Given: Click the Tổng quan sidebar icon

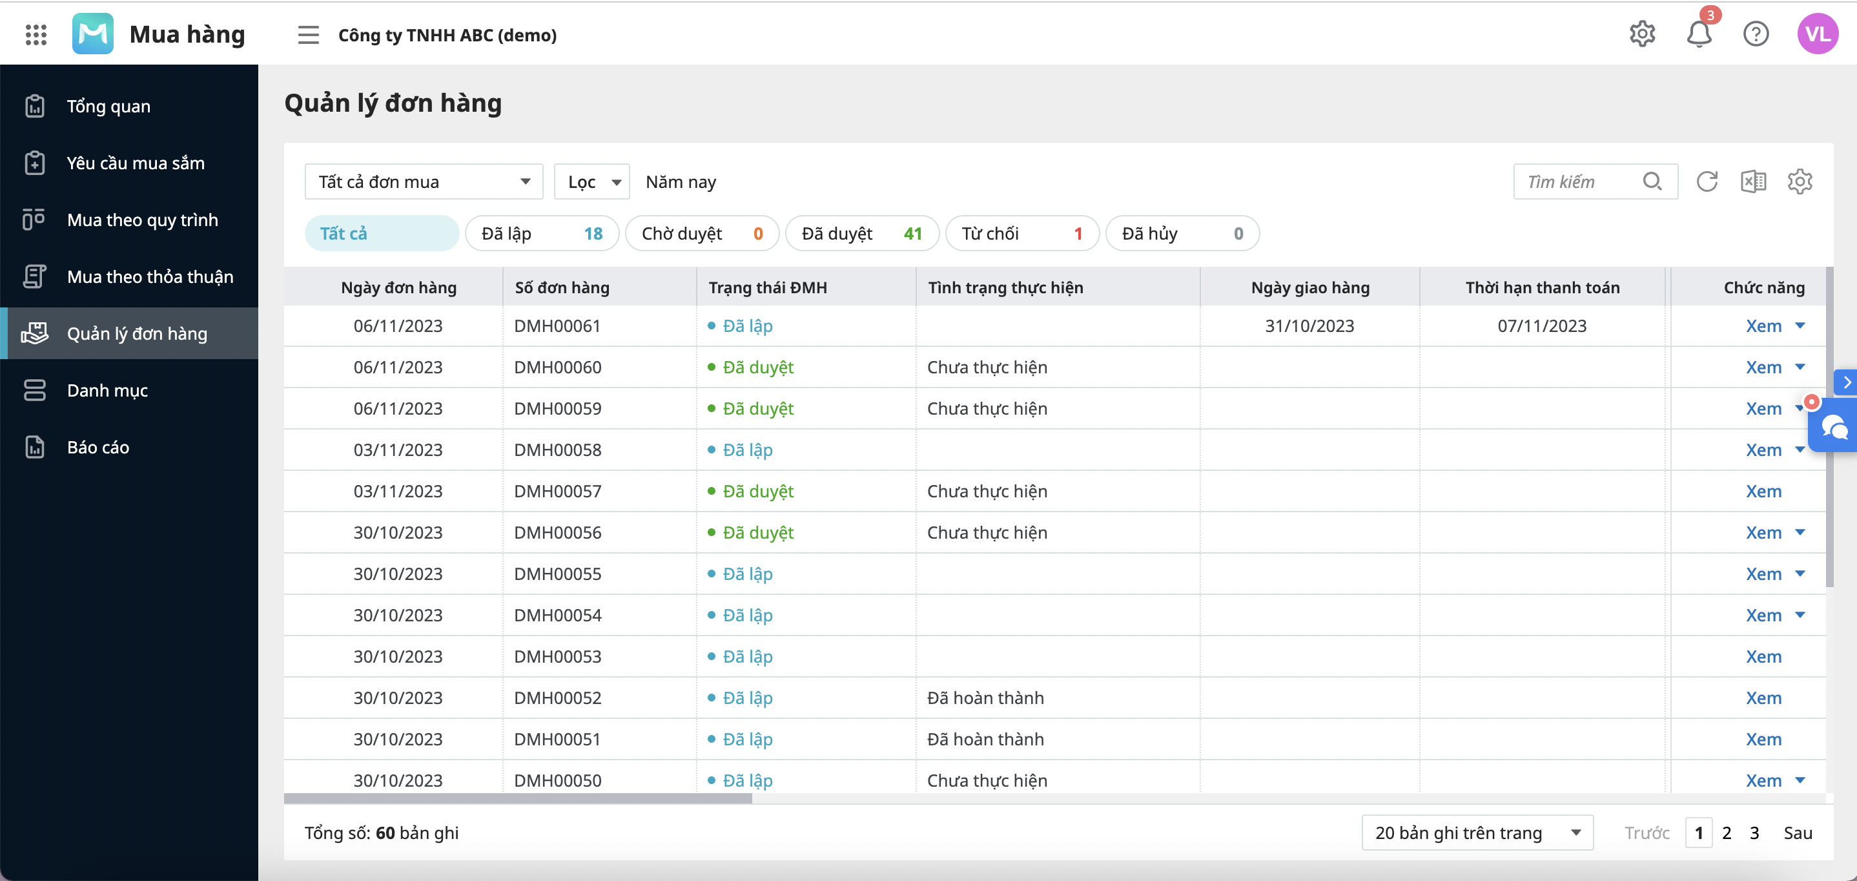Looking at the screenshot, I should pos(35,106).
